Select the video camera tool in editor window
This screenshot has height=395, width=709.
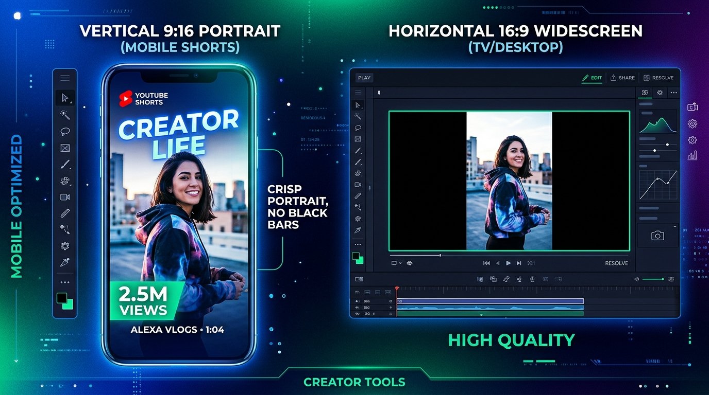point(358,184)
